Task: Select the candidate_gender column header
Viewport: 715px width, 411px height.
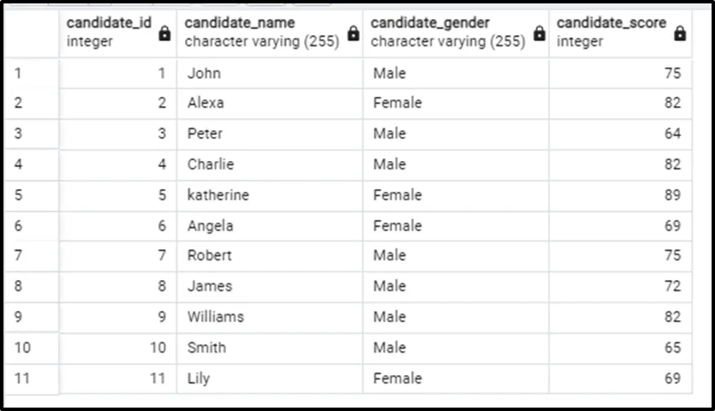Action: [447, 32]
